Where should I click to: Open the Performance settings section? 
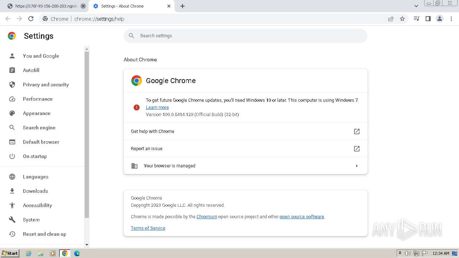click(38, 99)
